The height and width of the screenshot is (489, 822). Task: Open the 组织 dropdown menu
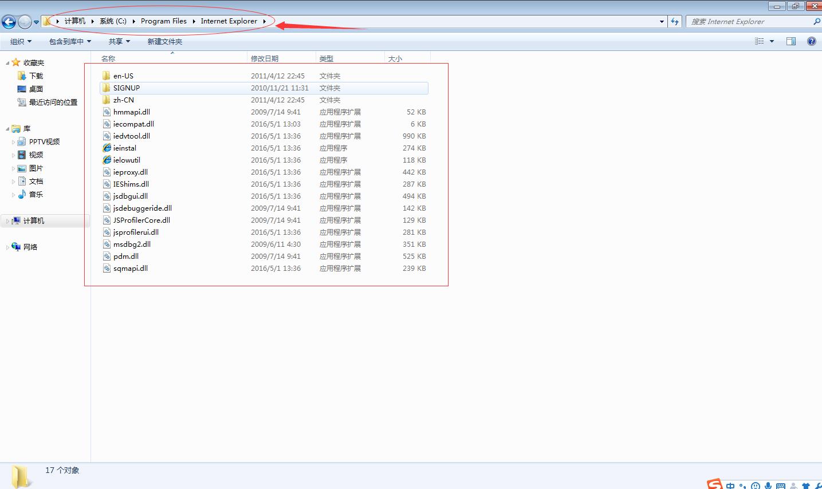(x=21, y=41)
